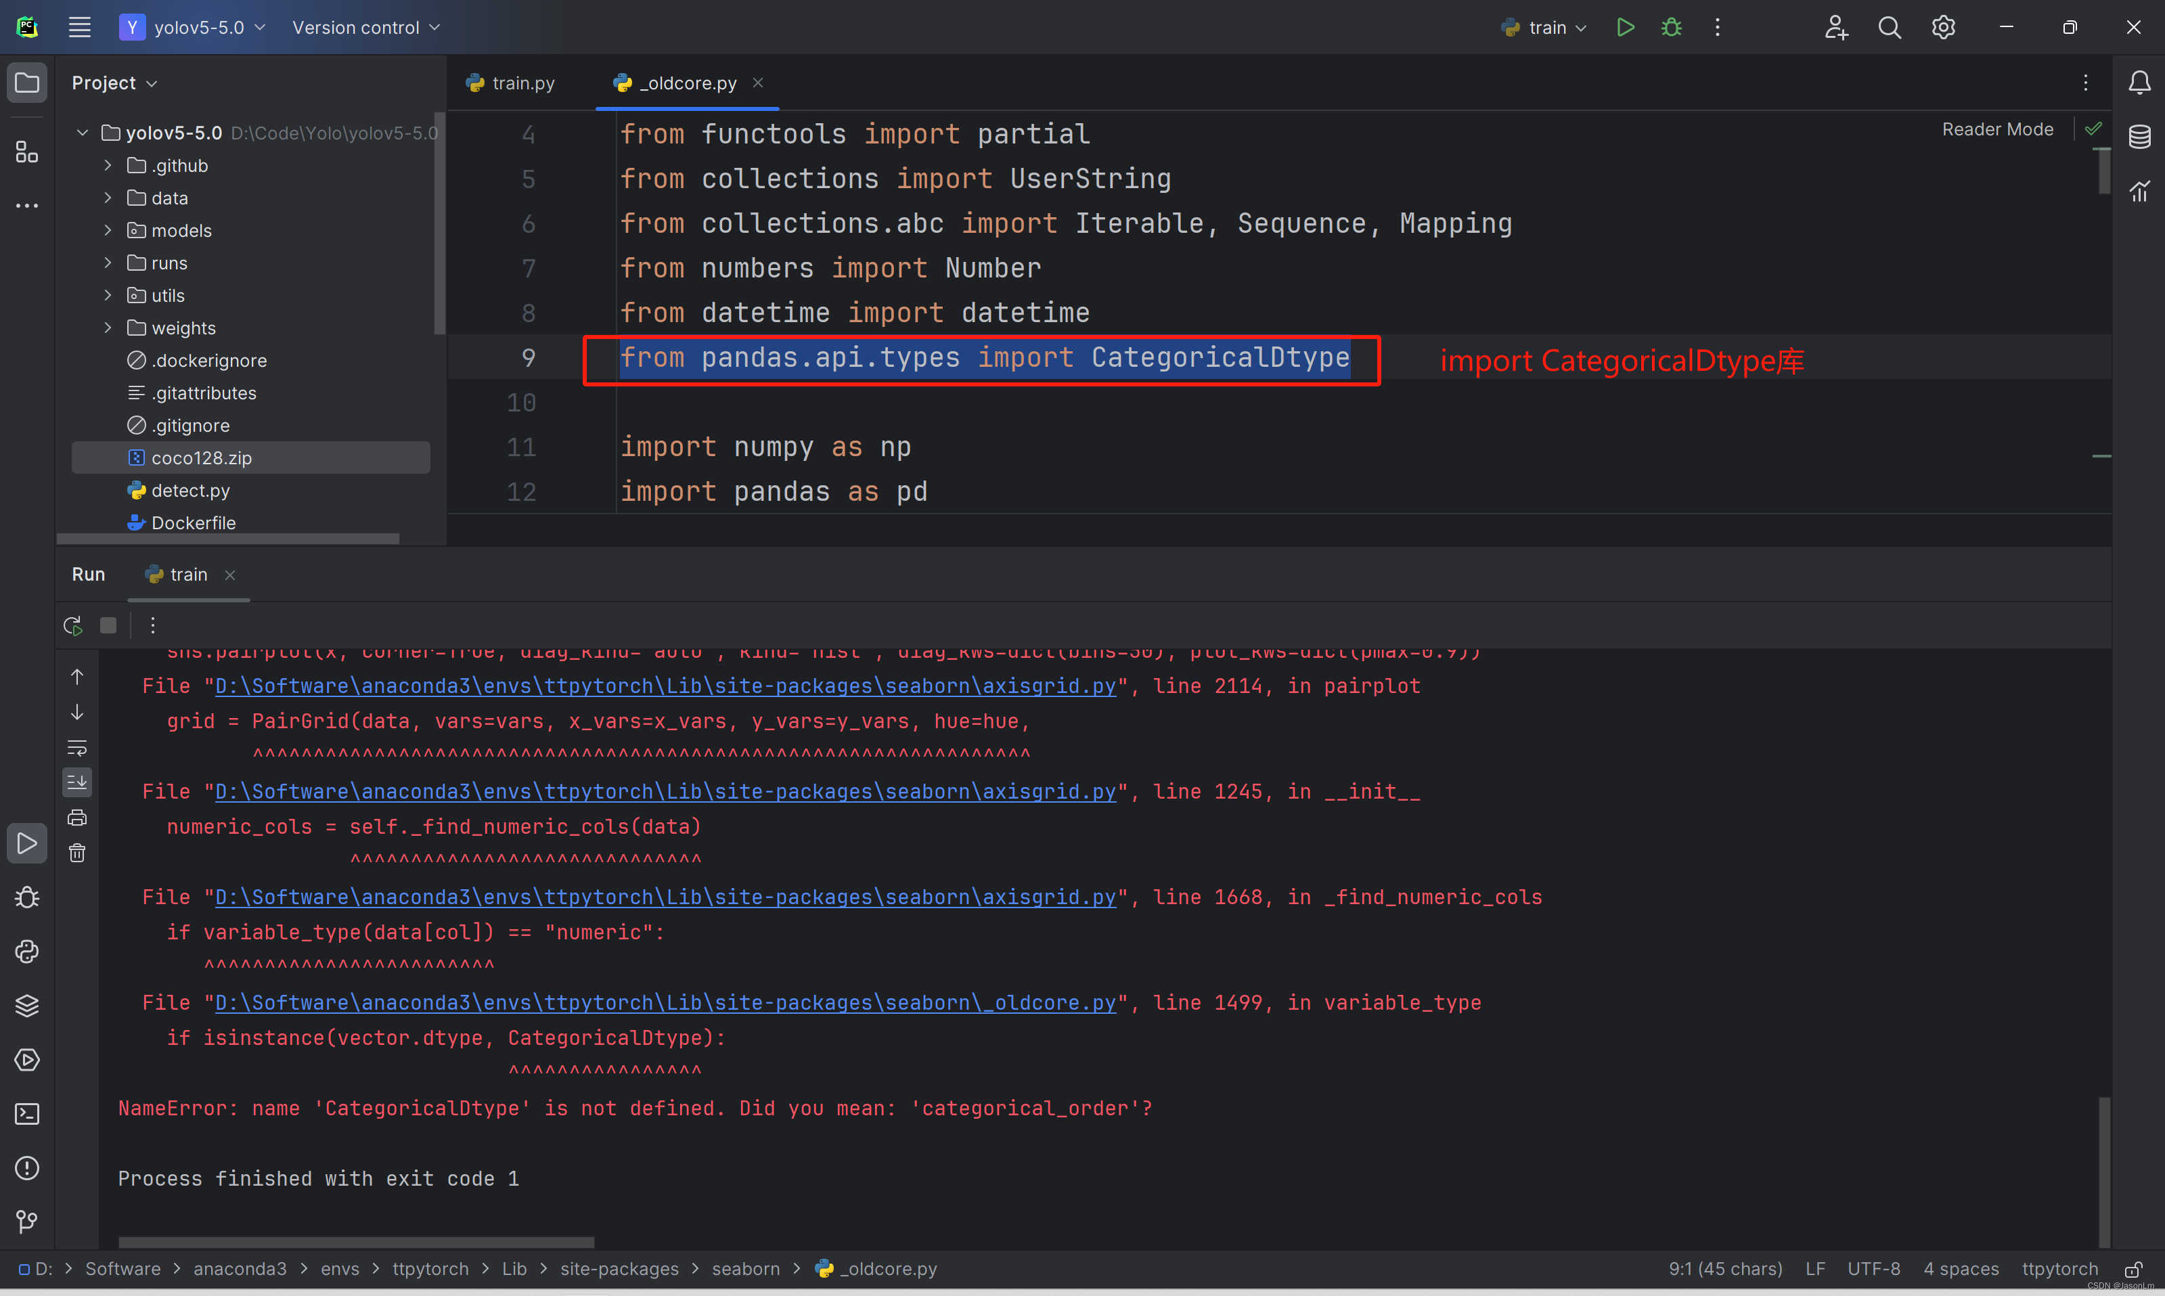Change UTF-8 file encoding
Image resolution: width=2165 pixels, height=1296 pixels.
click(1873, 1269)
